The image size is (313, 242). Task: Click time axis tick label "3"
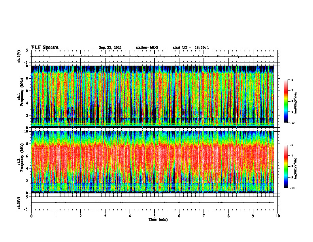point(105,216)
